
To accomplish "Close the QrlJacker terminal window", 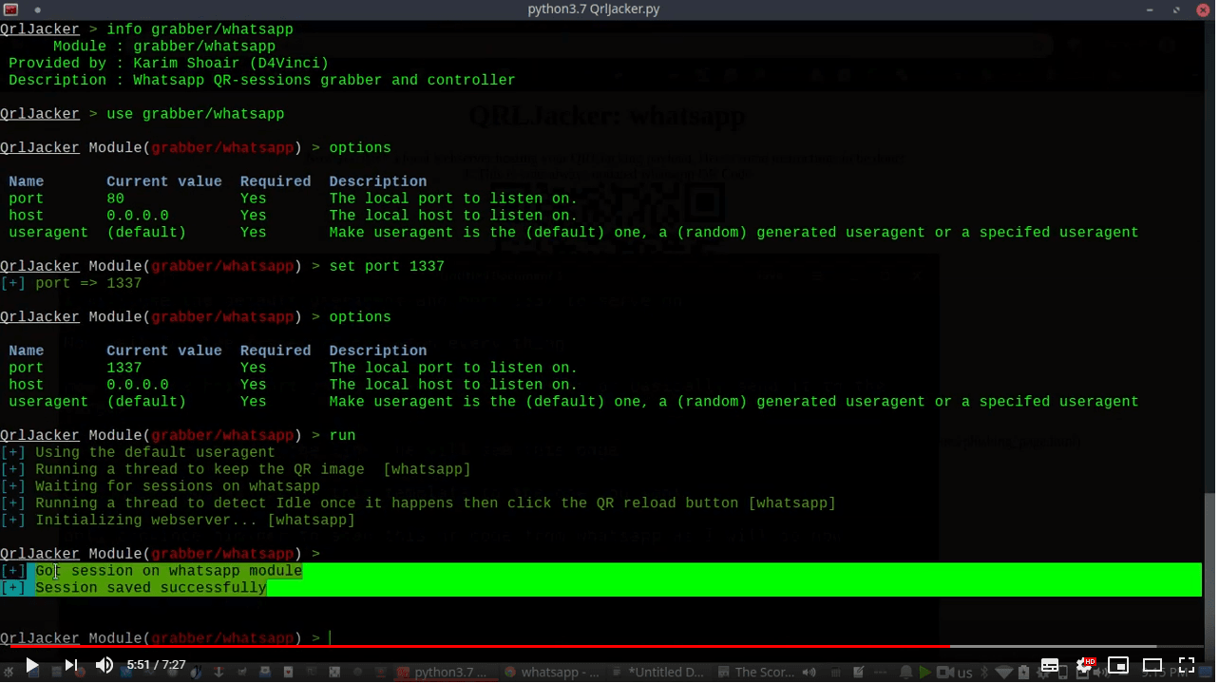I will tap(1204, 9).
